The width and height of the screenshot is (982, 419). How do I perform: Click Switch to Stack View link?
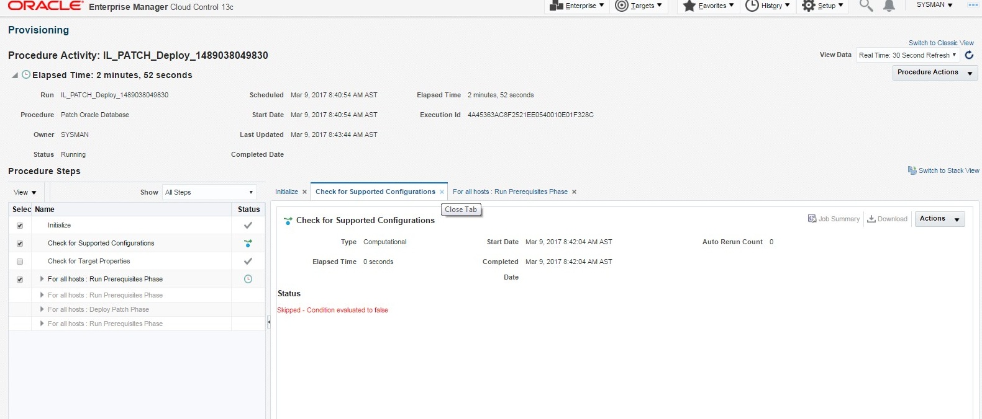pos(948,170)
